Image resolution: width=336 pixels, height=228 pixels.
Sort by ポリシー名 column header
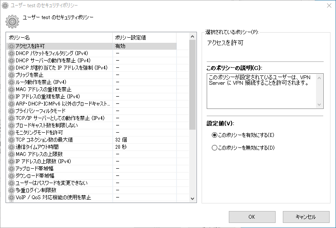[x=60, y=38]
